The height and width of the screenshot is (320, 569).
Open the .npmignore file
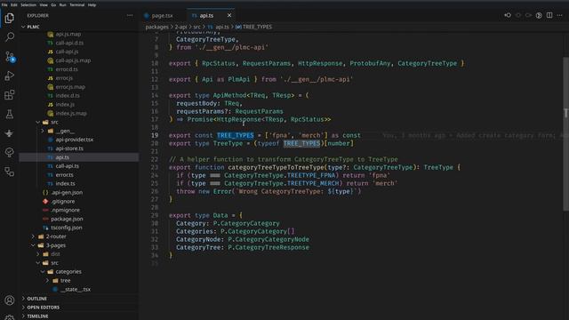65,210
